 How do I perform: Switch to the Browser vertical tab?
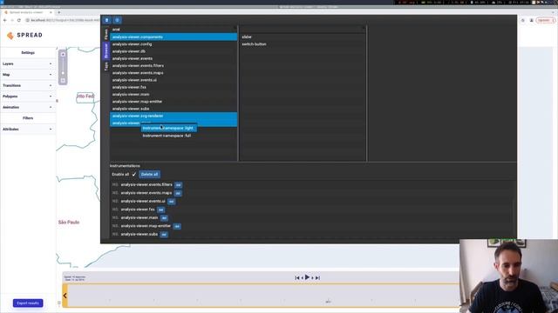(x=106, y=50)
